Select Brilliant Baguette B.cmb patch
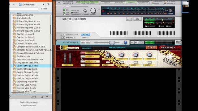Viewport: 198px width, 111px height. 28,24
